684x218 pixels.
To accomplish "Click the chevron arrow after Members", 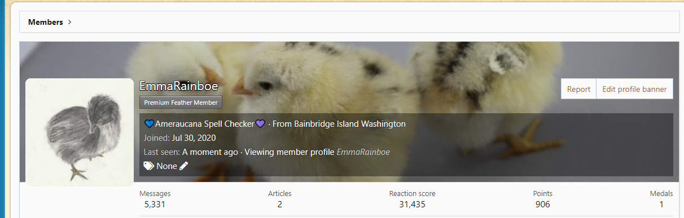I will coord(69,22).
